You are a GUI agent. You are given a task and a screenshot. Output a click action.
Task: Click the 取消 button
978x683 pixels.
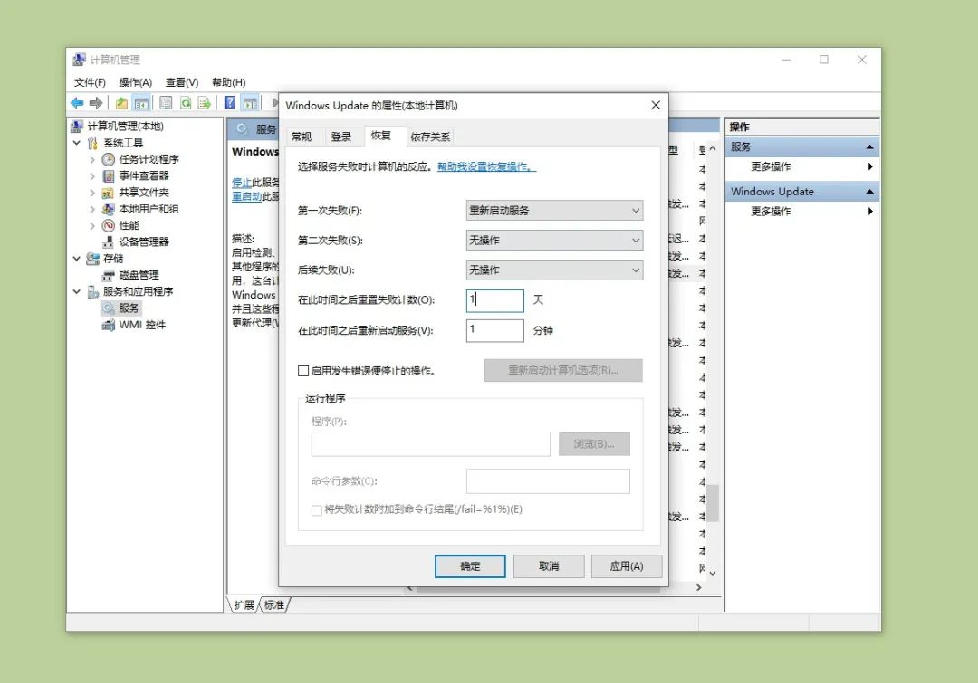[549, 566]
